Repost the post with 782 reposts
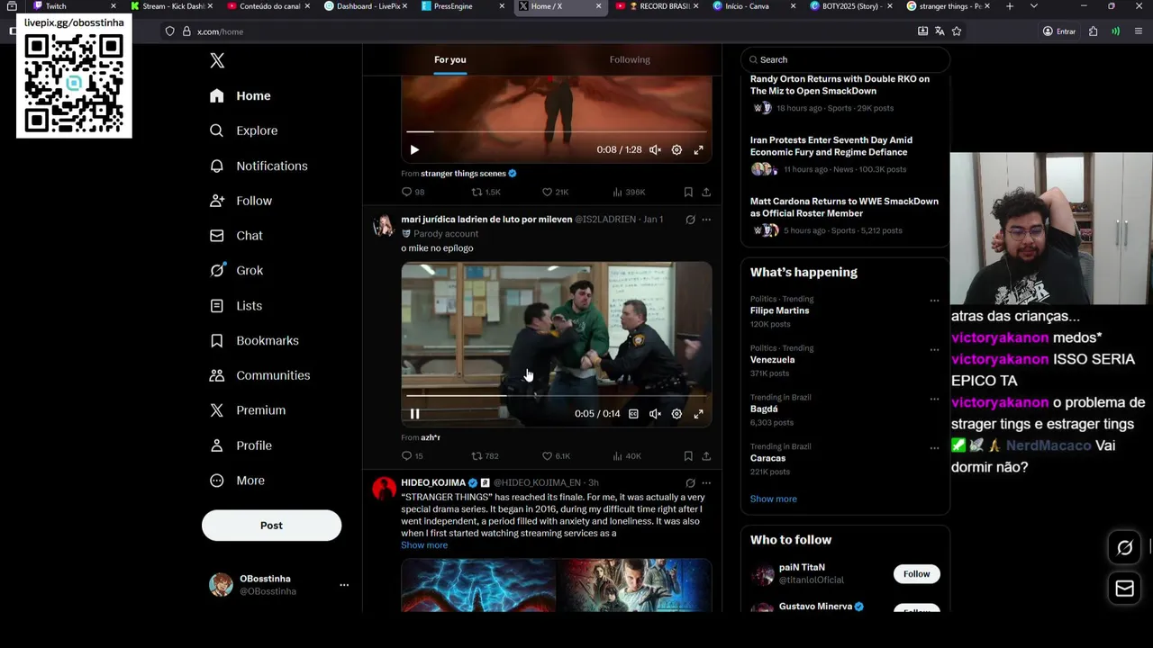 [x=485, y=456]
